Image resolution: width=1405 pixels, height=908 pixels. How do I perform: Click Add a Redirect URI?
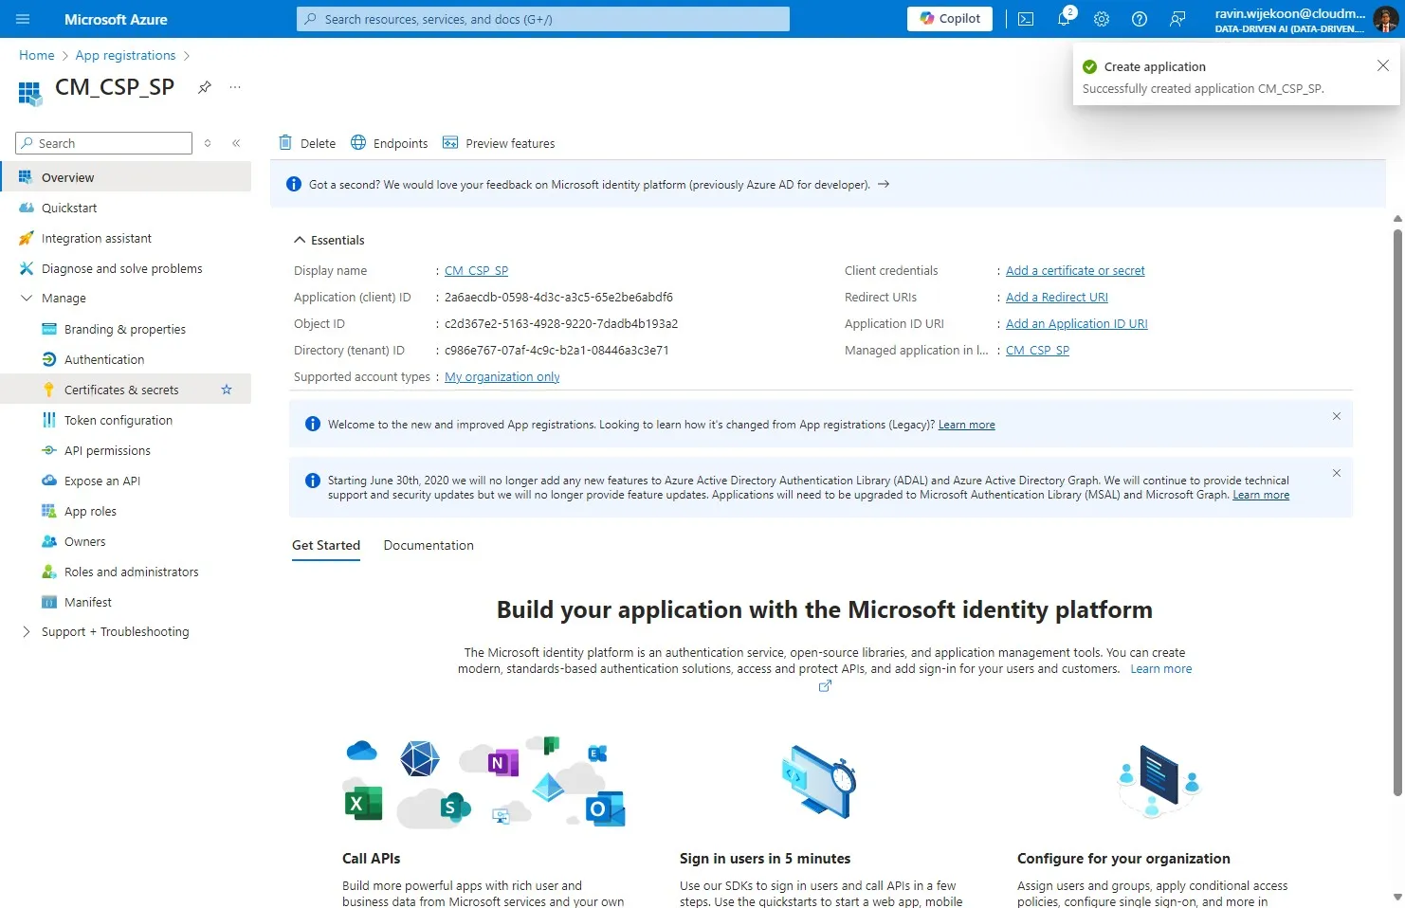(x=1056, y=297)
